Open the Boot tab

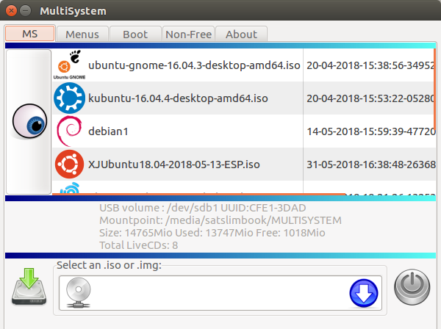(x=135, y=34)
